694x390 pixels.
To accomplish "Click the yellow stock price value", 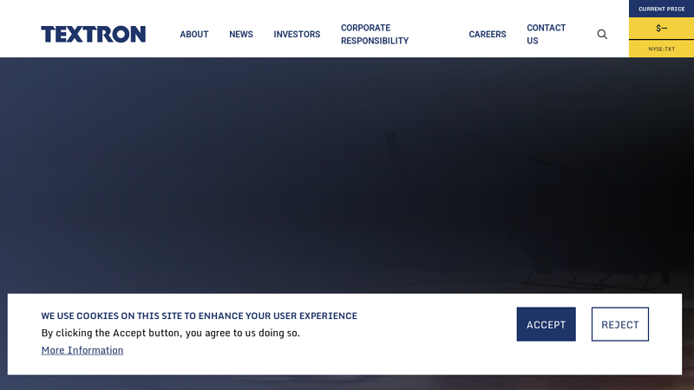I will click(x=661, y=28).
